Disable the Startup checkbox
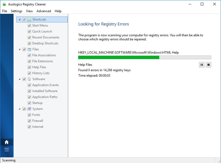The width and height of the screenshot is (221, 163). tap(29, 103)
